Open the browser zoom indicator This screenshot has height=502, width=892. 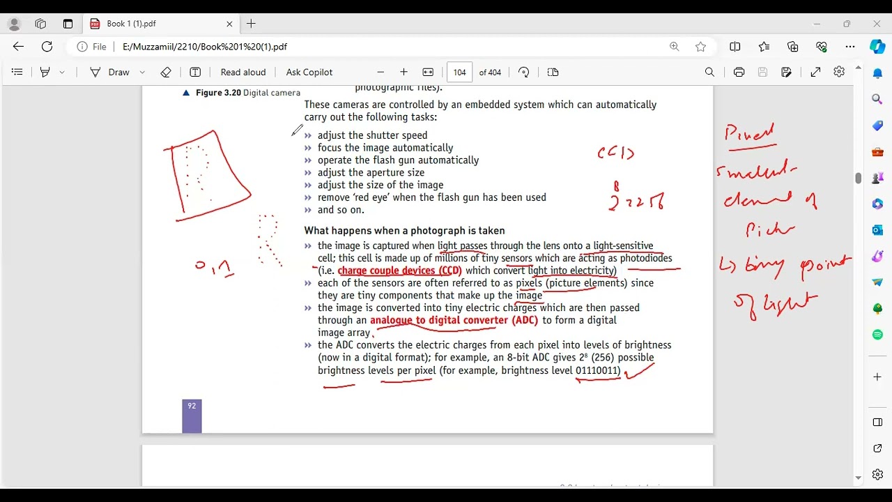675,47
